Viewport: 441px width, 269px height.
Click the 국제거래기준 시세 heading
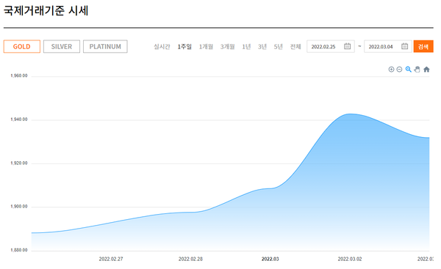tap(46, 11)
